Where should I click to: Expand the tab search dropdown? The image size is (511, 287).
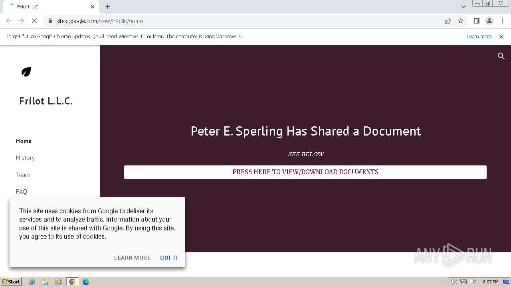click(x=463, y=7)
